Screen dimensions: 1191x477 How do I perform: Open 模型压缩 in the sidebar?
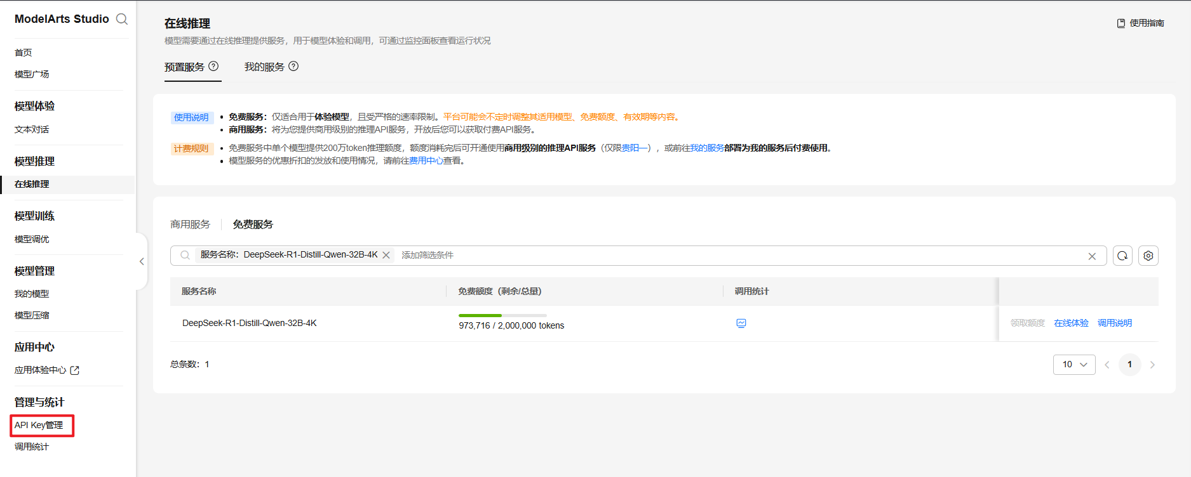click(x=32, y=315)
